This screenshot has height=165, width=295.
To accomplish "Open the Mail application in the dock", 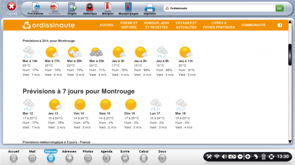I will click(32, 156).
